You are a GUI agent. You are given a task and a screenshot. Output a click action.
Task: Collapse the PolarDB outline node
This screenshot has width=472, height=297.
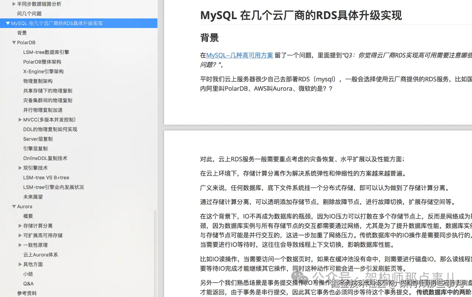pyautogui.click(x=14, y=42)
